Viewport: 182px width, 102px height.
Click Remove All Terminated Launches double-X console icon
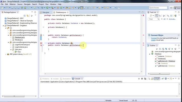pos(145,79)
